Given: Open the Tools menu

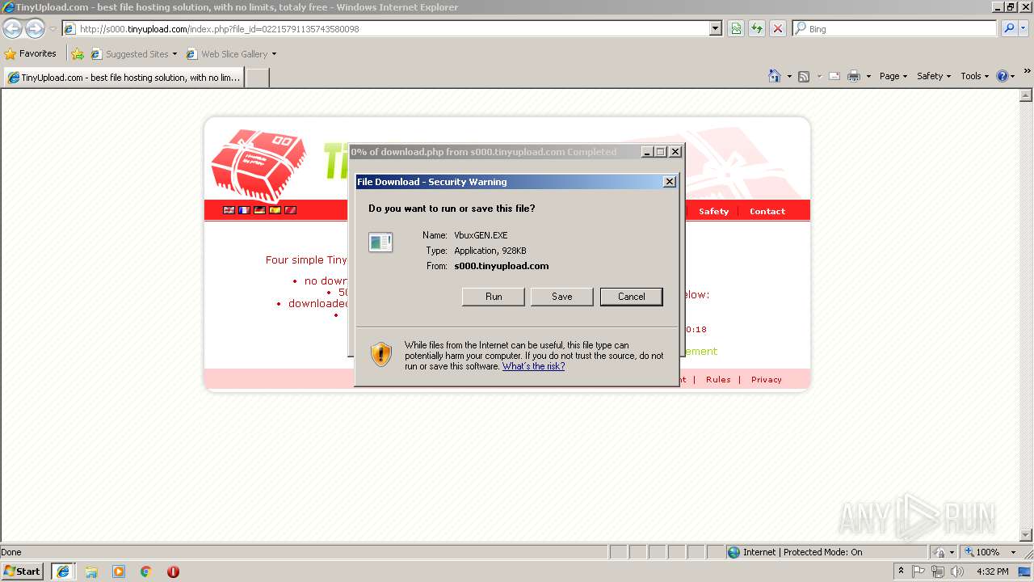Looking at the screenshot, I should point(974,76).
